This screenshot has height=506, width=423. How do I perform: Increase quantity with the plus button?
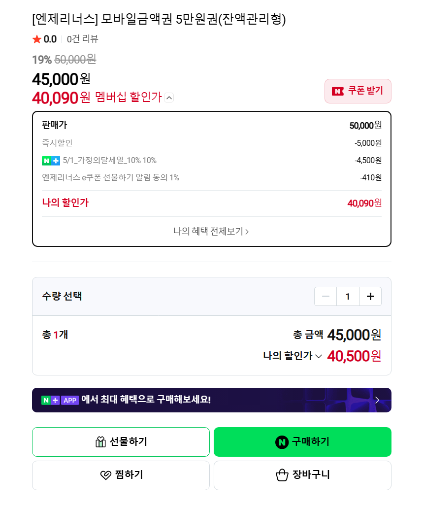pyautogui.click(x=370, y=296)
